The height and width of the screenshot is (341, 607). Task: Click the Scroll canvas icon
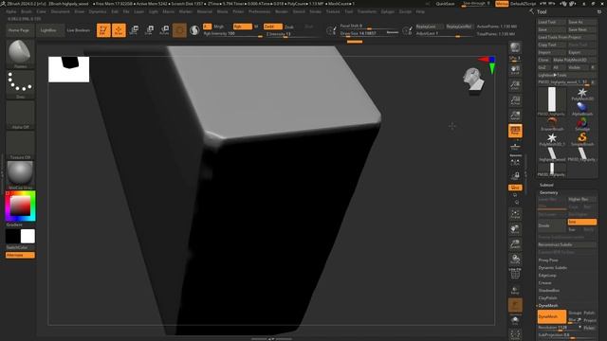pos(515,70)
